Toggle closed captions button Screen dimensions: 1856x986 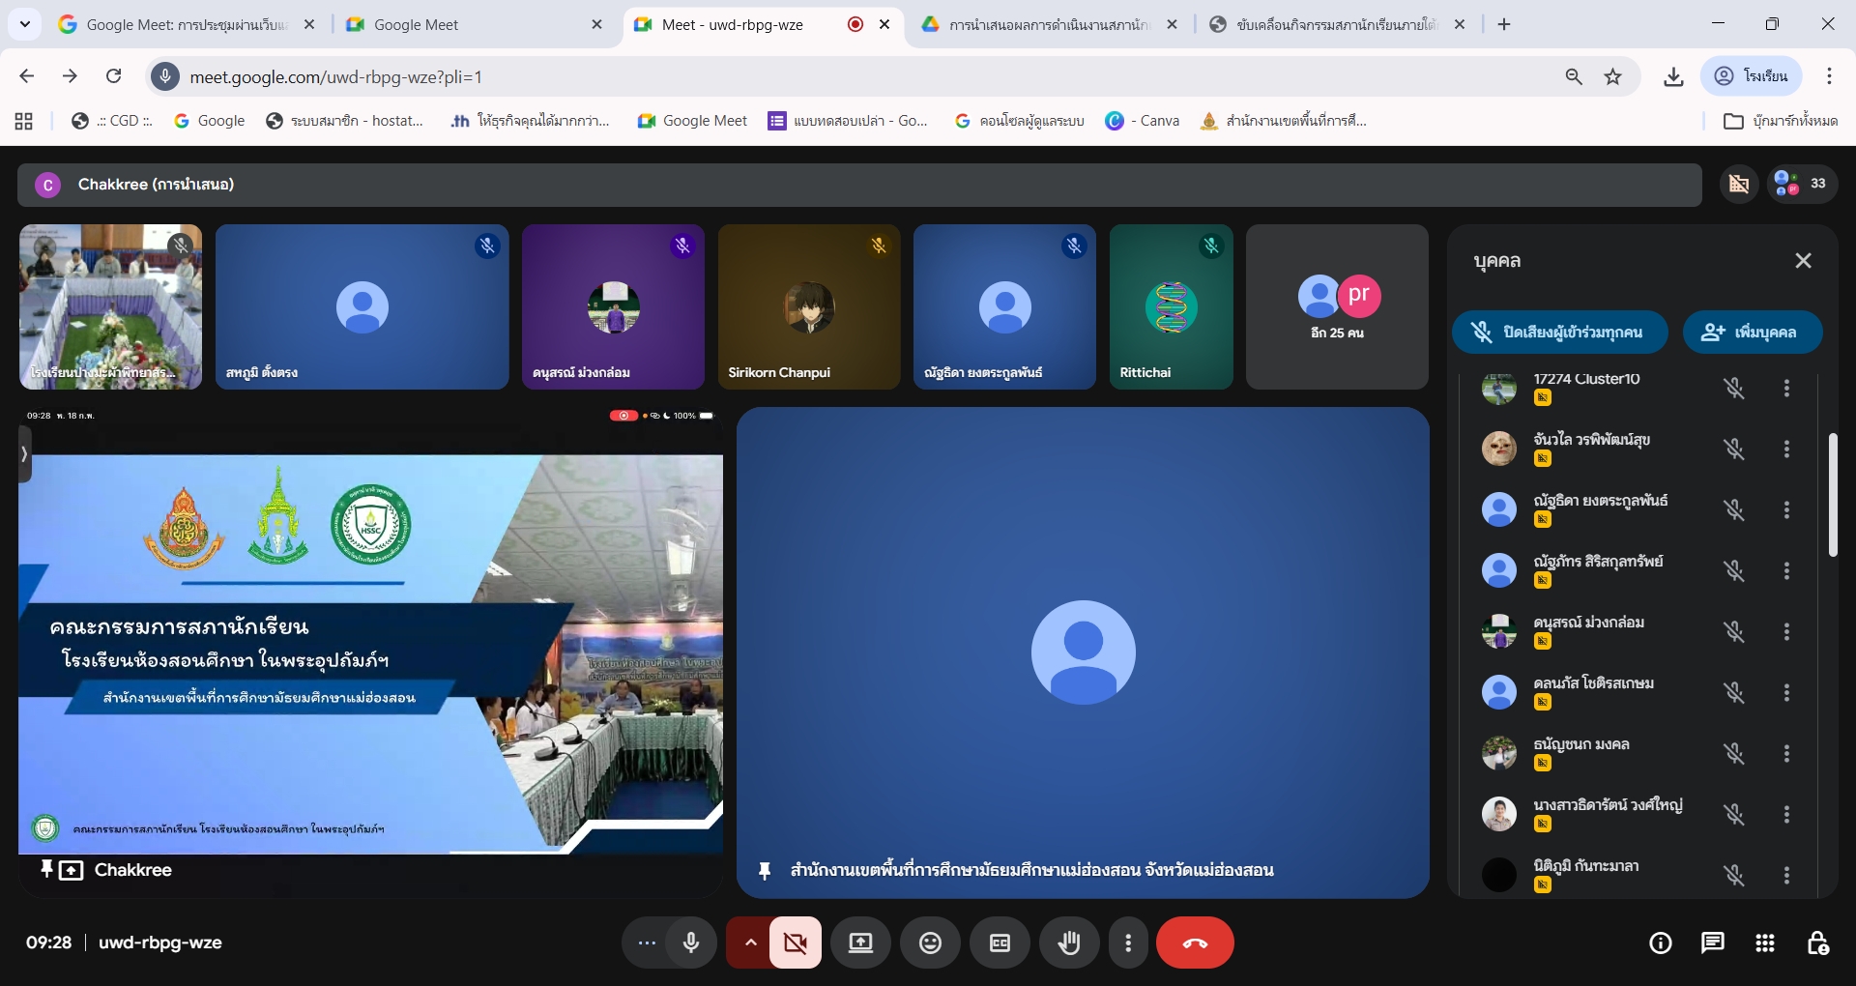tap(1000, 942)
